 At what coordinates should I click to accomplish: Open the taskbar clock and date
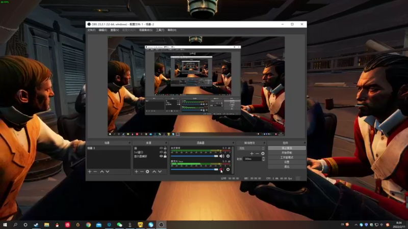(399, 225)
